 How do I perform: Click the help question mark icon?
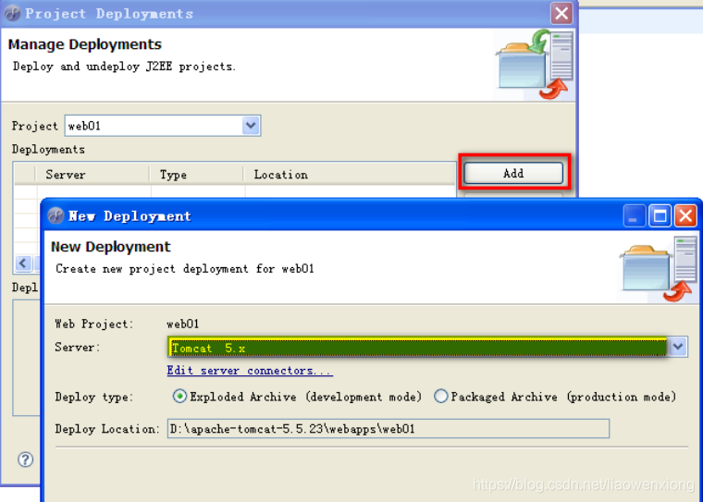25,459
